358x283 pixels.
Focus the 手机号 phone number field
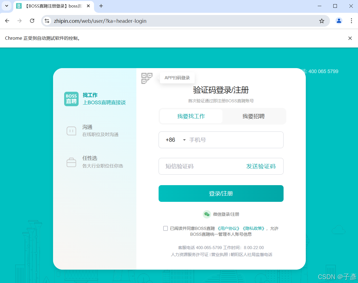tap(235, 140)
